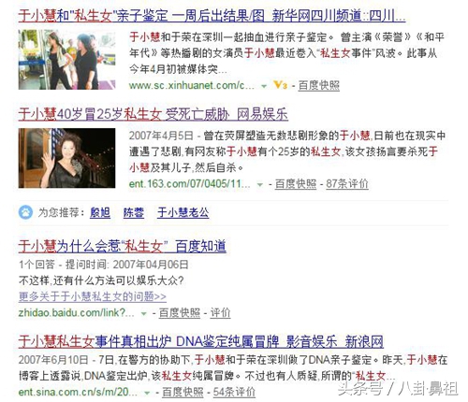Open 百度快照 for the xinhuanet result
468x402 pixels.
click(319, 85)
